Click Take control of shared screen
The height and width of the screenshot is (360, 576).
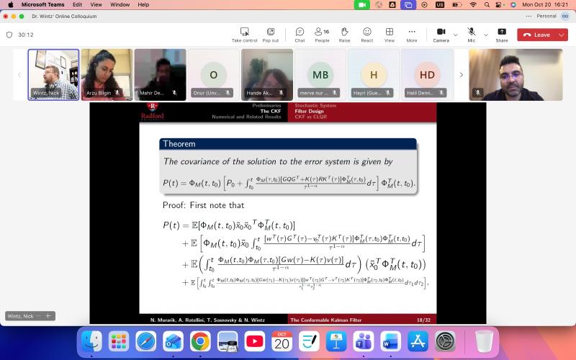(244, 34)
